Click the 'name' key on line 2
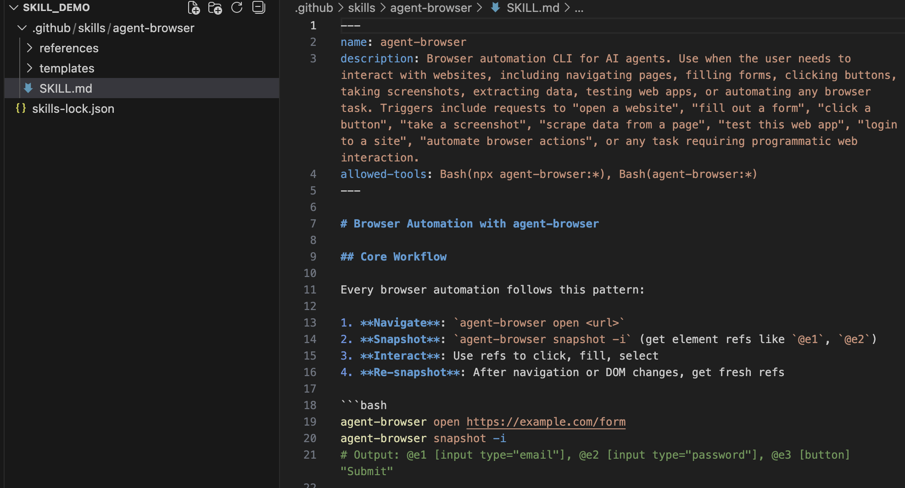The height and width of the screenshot is (488, 905). click(x=353, y=42)
